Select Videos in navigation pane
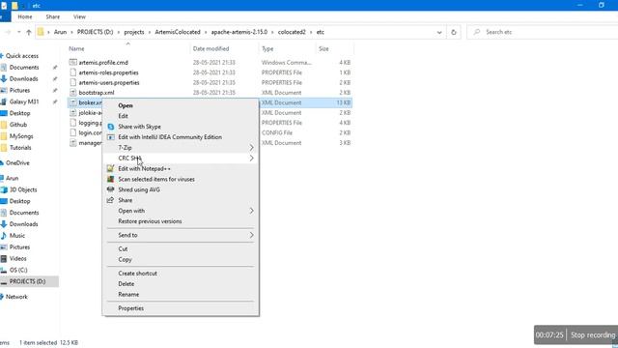Image resolution: width=618 pixels, height=348 pixels. [17, 259]
